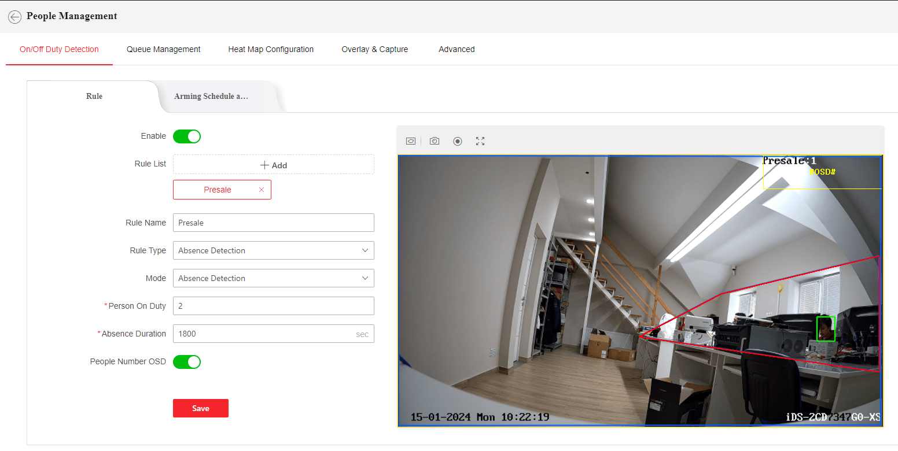Viewport: 898px width, 451px height.
Task: Click the plus Add rule button
Action: coord(274,165)
